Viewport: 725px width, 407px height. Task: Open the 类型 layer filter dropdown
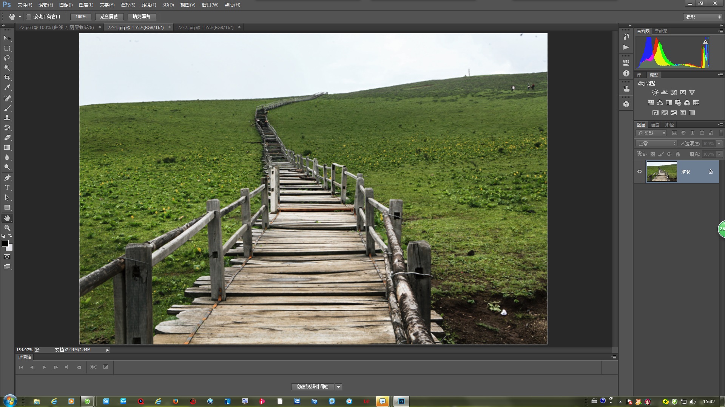[x=651, y=133]
